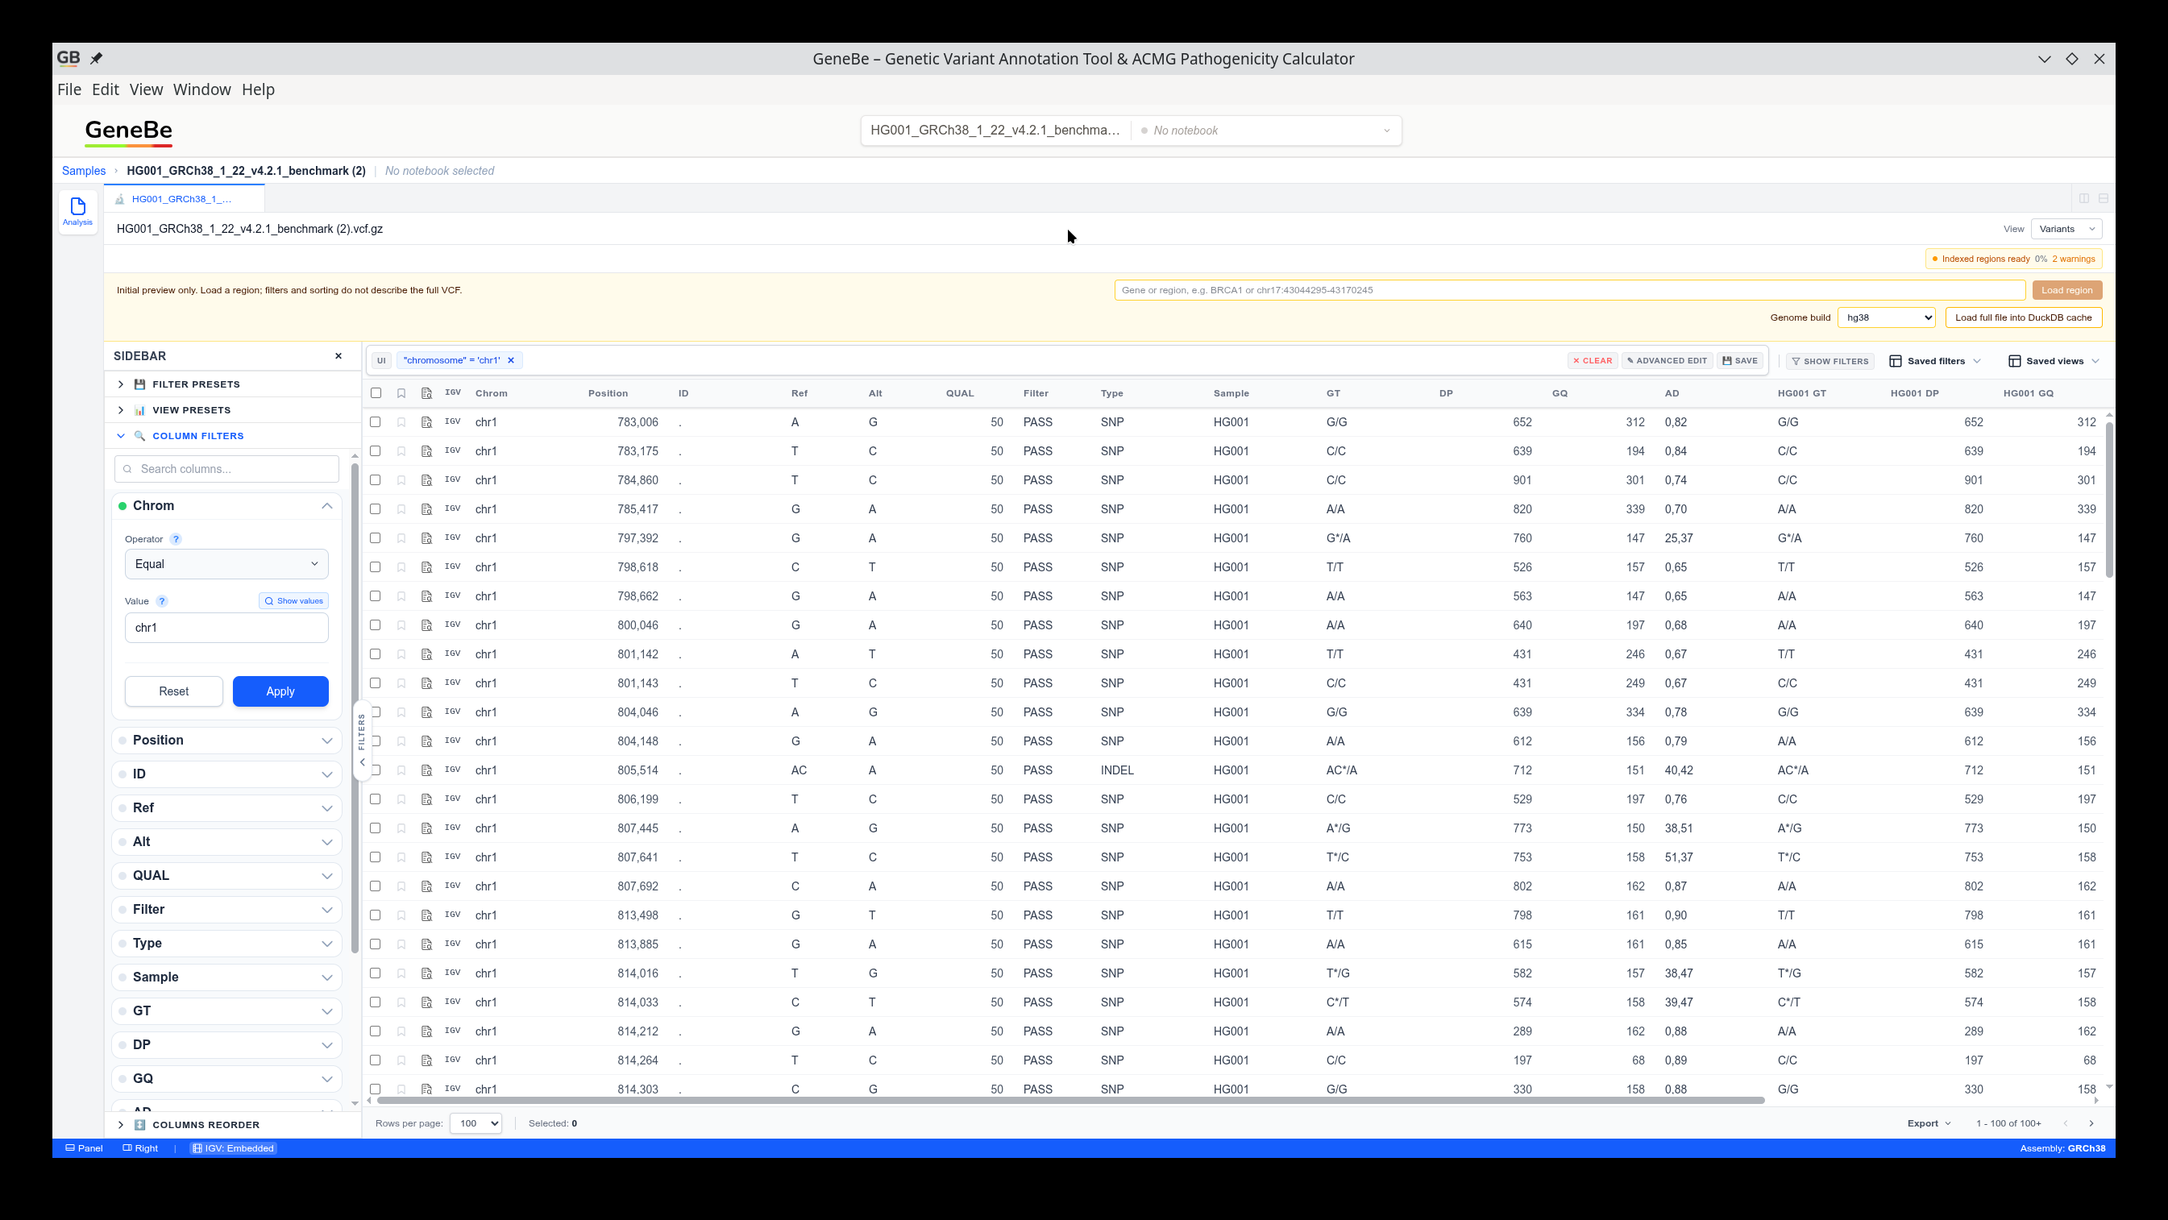Click Load full file into DuckDB cache
The image size is (2168, 1220).
click(x=2023, y=317)
